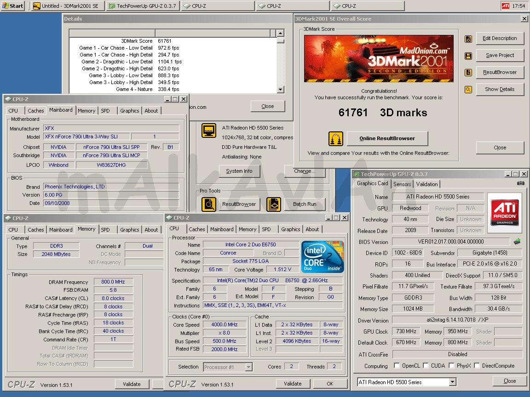Click the DRAM Frequency 800.0 MHz value
Screen dimensions: 530x397
tap(113, 282)
